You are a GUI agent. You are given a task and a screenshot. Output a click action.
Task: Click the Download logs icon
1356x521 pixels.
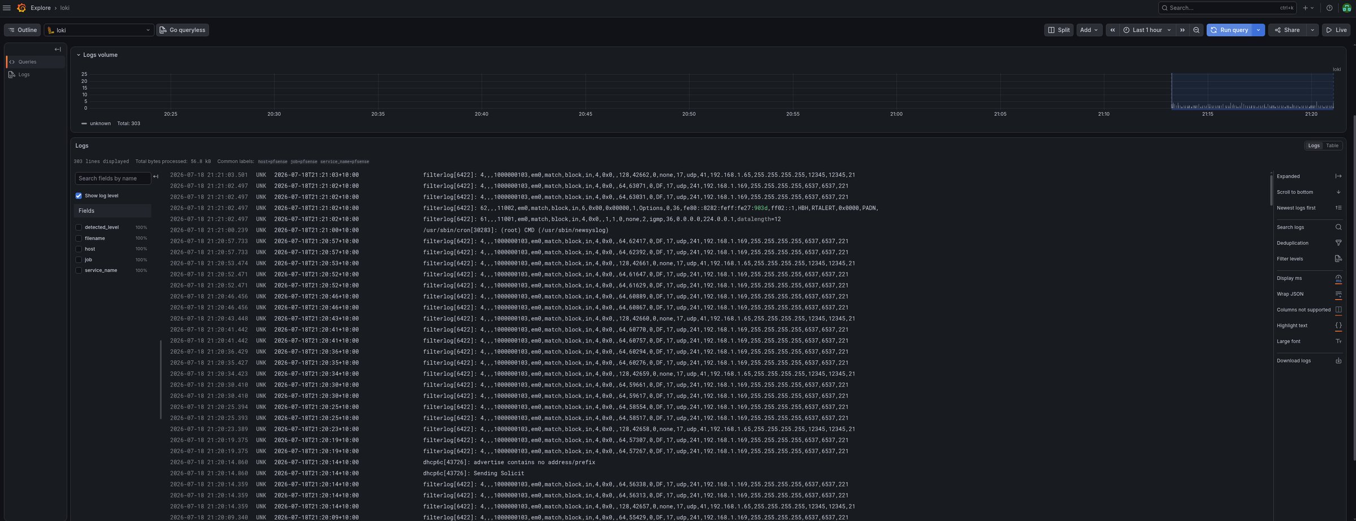point(1338,361)
